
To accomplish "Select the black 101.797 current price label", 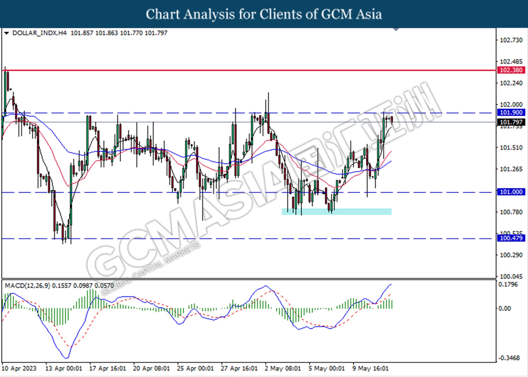I will click(511, 122).
